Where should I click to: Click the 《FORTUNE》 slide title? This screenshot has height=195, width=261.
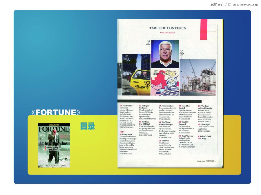(x=56, y=112)
